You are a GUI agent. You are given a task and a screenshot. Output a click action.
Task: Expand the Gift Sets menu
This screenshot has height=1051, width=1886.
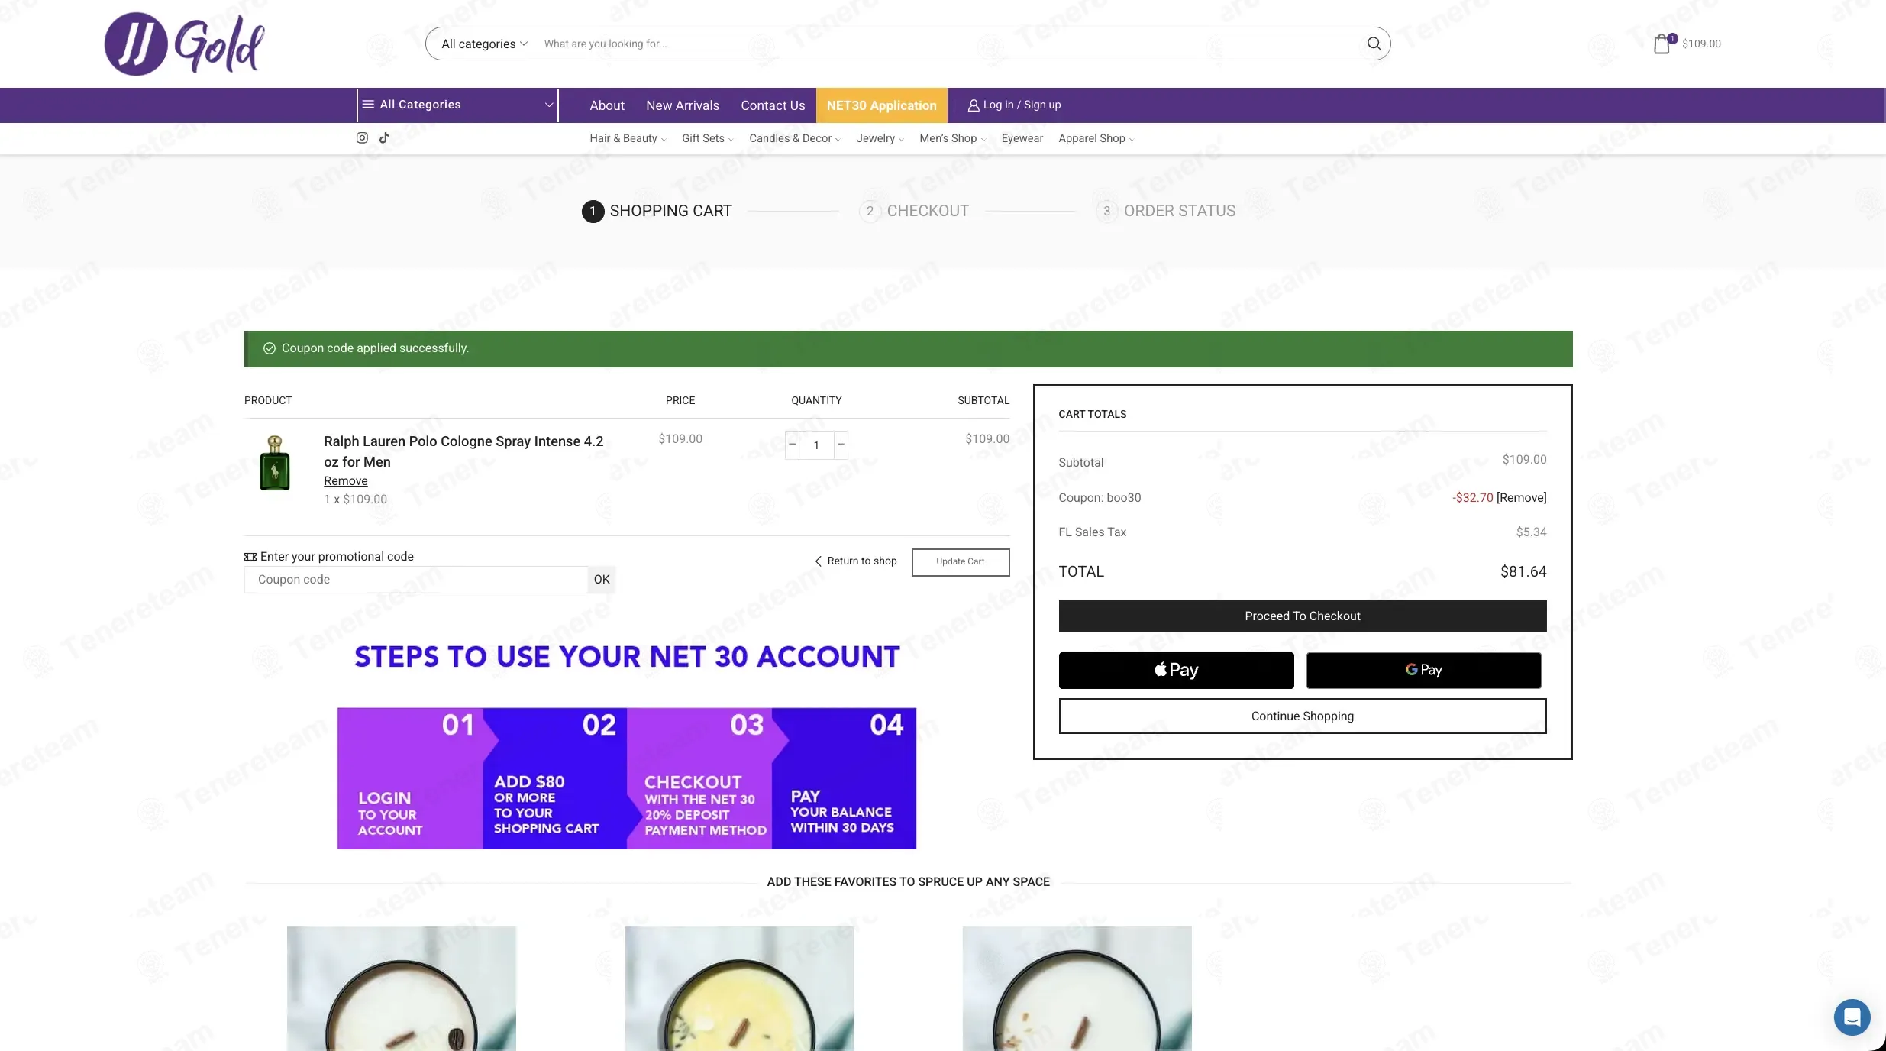707,138
